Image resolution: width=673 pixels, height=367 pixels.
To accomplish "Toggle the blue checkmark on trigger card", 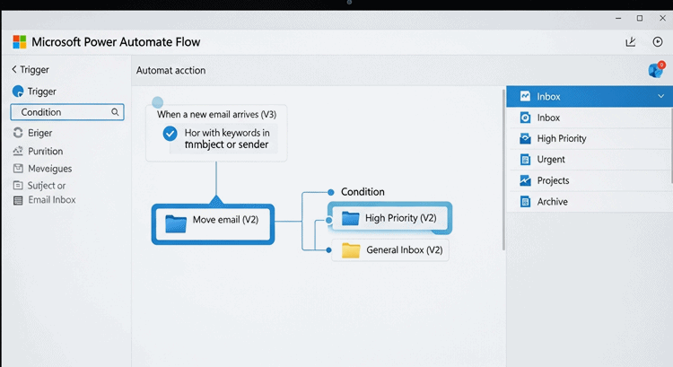I will (170, 133).
